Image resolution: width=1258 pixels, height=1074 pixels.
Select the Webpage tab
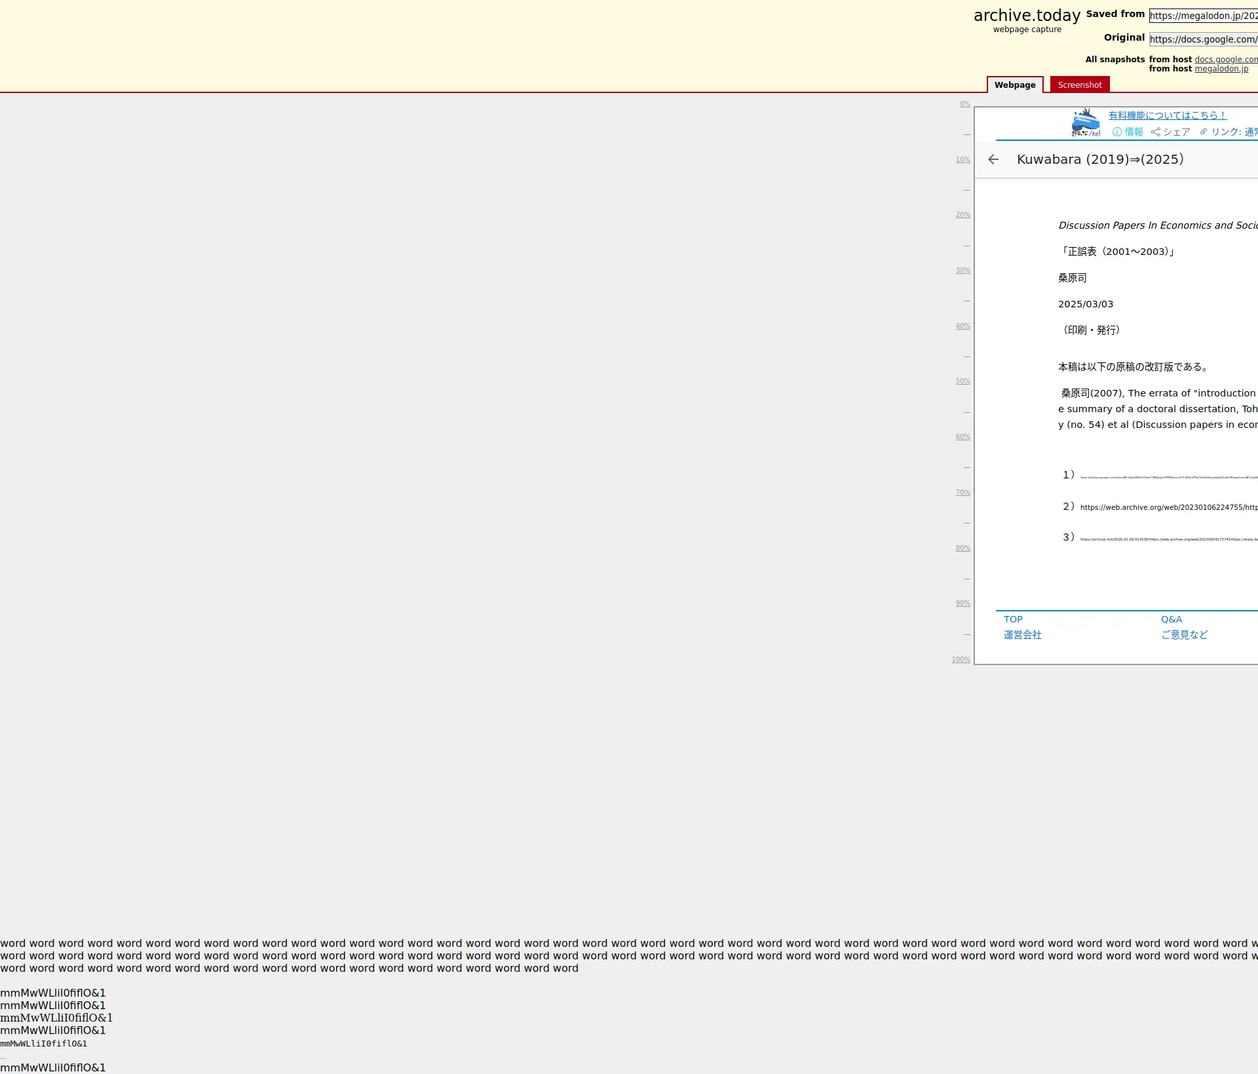point(1015,85)
